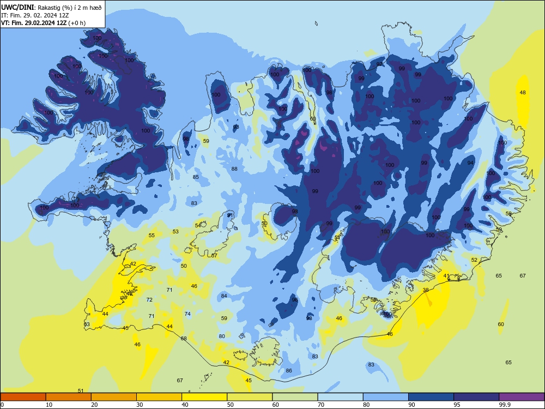Click the 20 label under the legend

(94, 405)
